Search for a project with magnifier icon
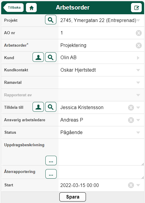 tap(51, 20)
